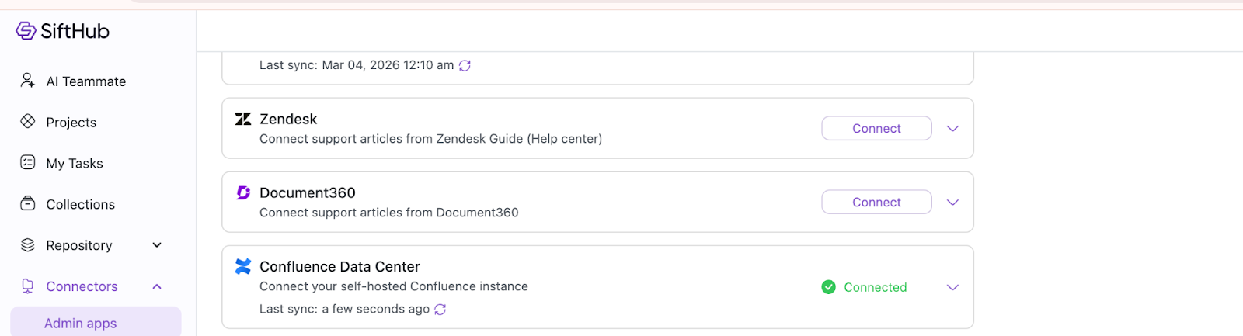Open the Admin apps menu item
The width and height of the screenshot is (1243, 336).
[81, 323]
